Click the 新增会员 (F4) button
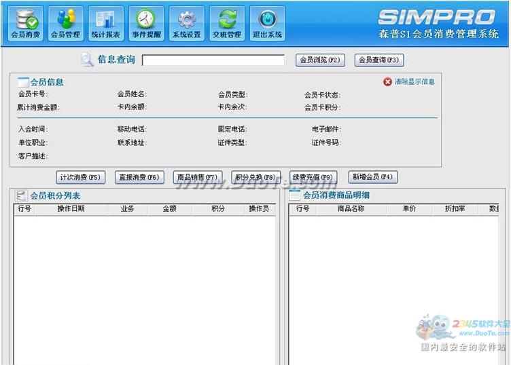Image resolution: width=511 pixels, height=365 pixels. click(373, 177)
